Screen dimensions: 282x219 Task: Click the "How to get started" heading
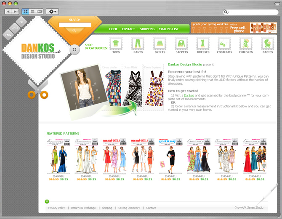tap(183, 91)
